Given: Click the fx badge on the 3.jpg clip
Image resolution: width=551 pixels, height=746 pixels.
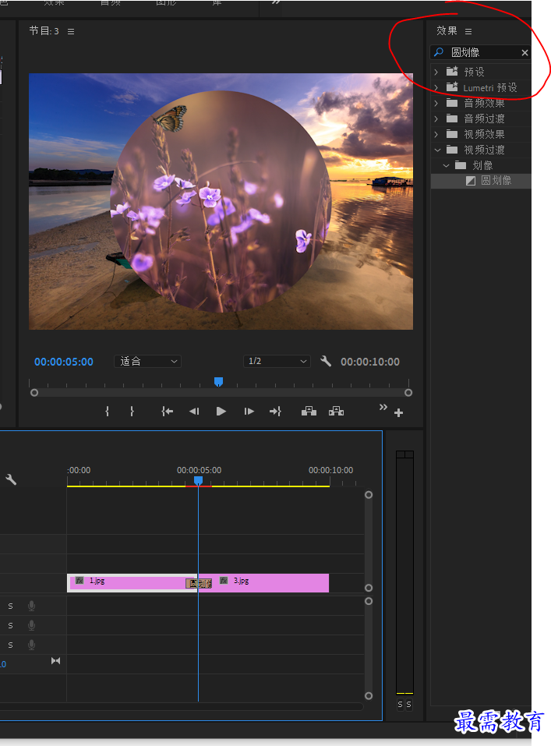Looking at the screenshot, I should (224, 581).
